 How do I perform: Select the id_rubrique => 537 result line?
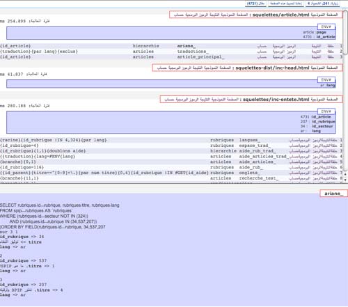[x=23, y=260]
